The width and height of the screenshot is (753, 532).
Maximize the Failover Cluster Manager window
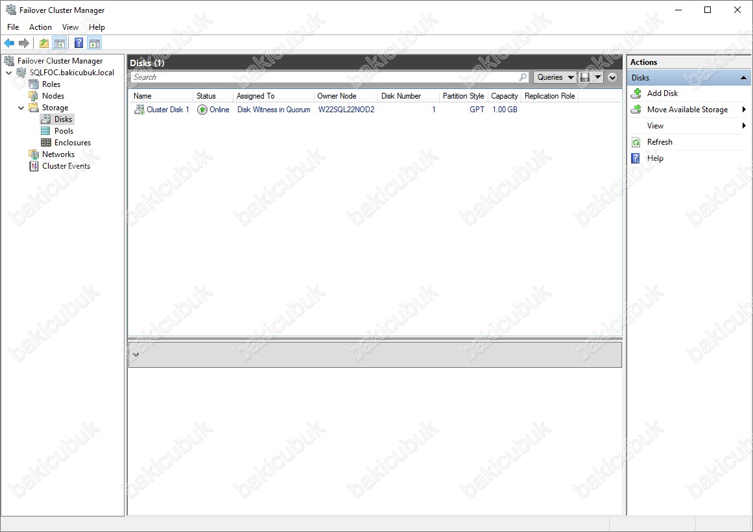[x=708, y=10]
